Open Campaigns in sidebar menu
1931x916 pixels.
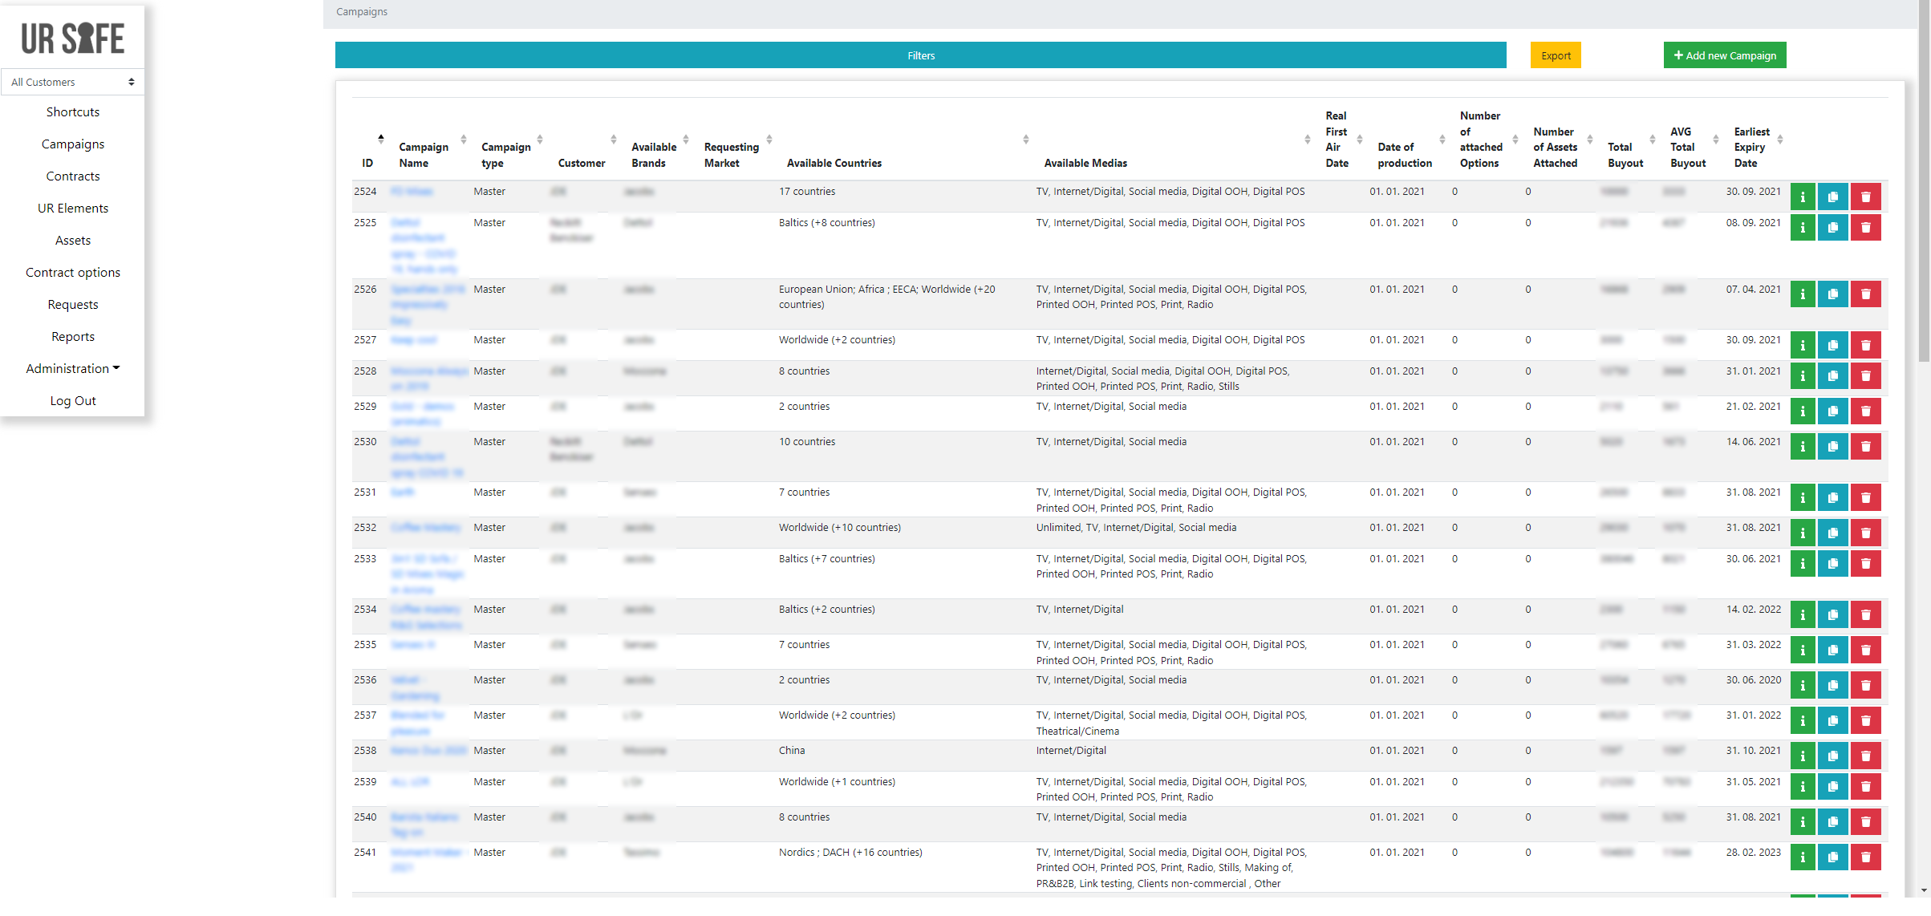[72, 144]
